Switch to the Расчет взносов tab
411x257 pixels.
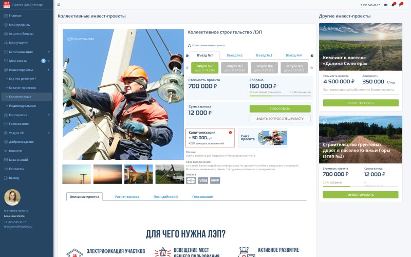click(x=127, y=197)
